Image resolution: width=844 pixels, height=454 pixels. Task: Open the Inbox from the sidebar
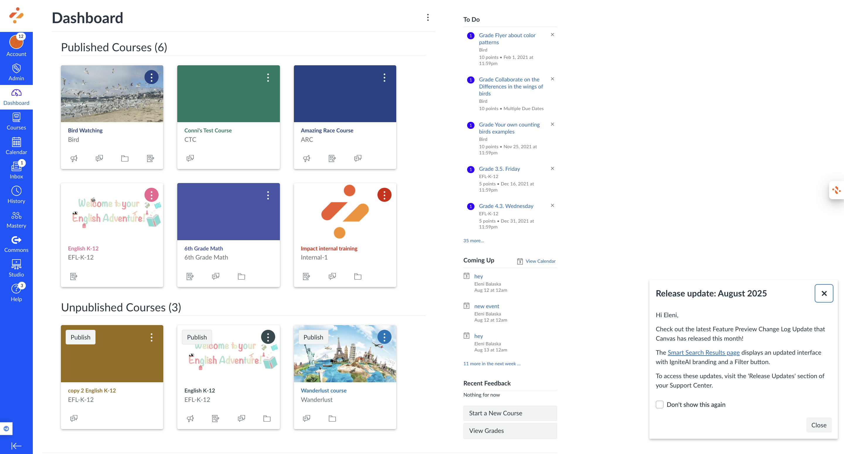tap(16, 170)
